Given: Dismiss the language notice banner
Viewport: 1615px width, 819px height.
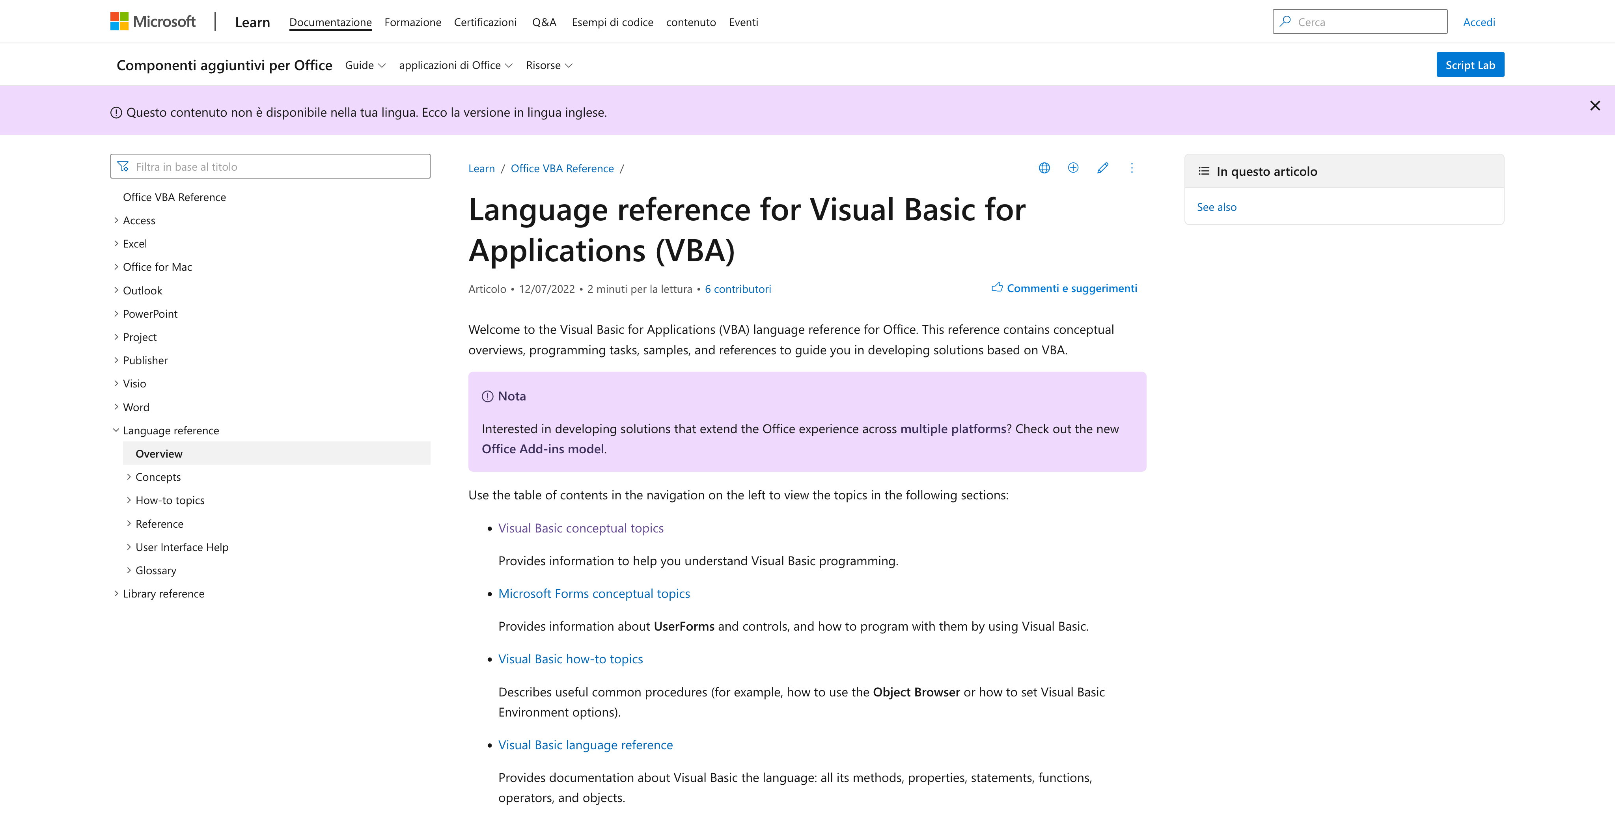Looking at the screenshot, I should [1595, 106].
